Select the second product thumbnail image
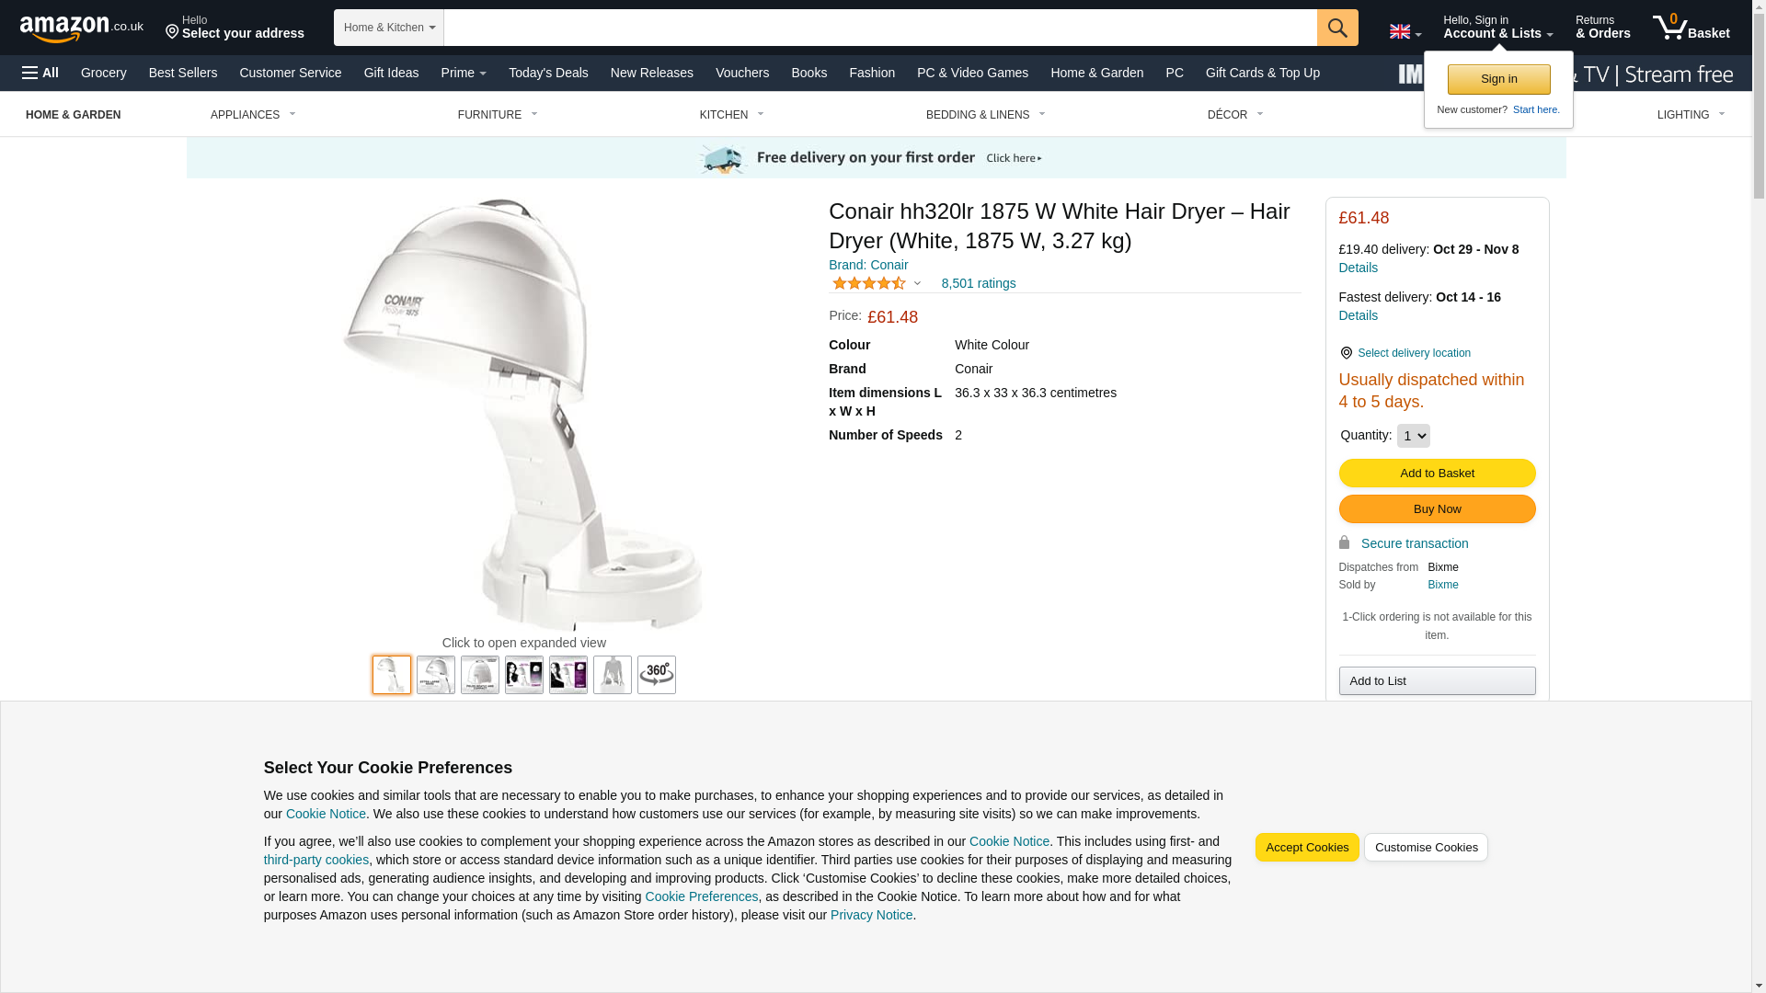This screenshot has width=1766, height=993. pos(436,675)
